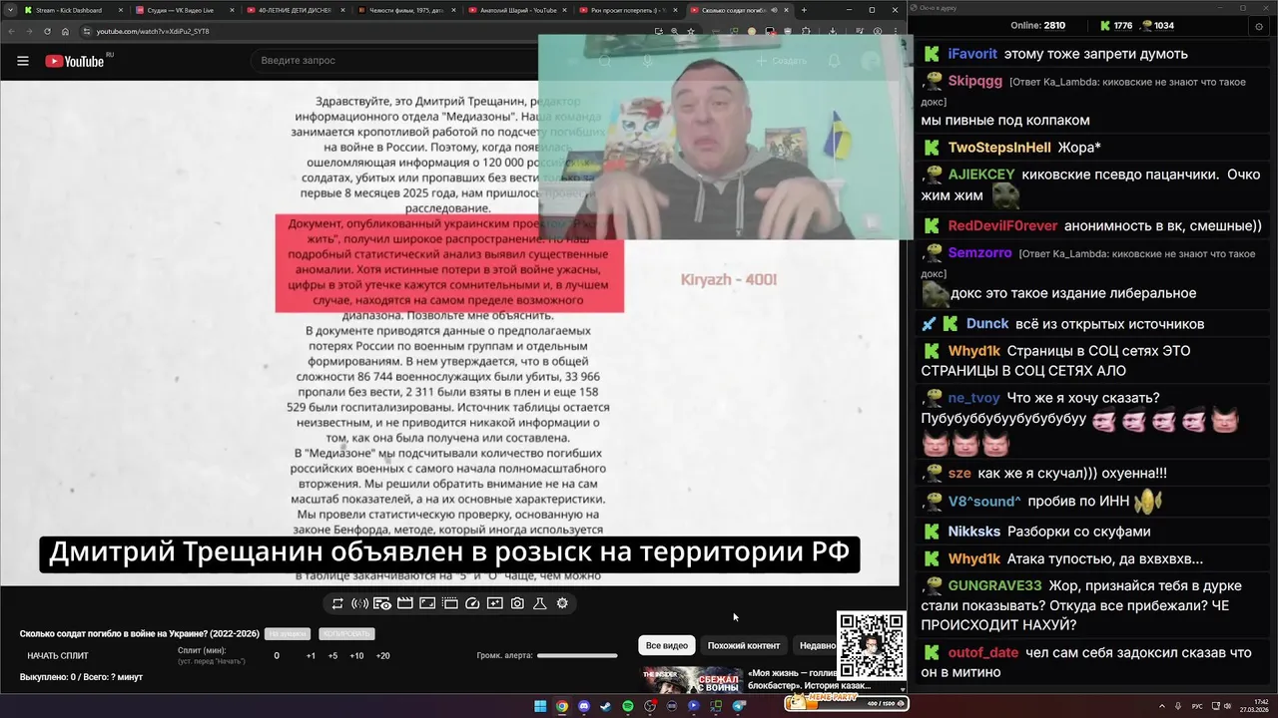Open Steam from the taskbar
This screenshot has width=1278, height=718.
coord(605,706)
